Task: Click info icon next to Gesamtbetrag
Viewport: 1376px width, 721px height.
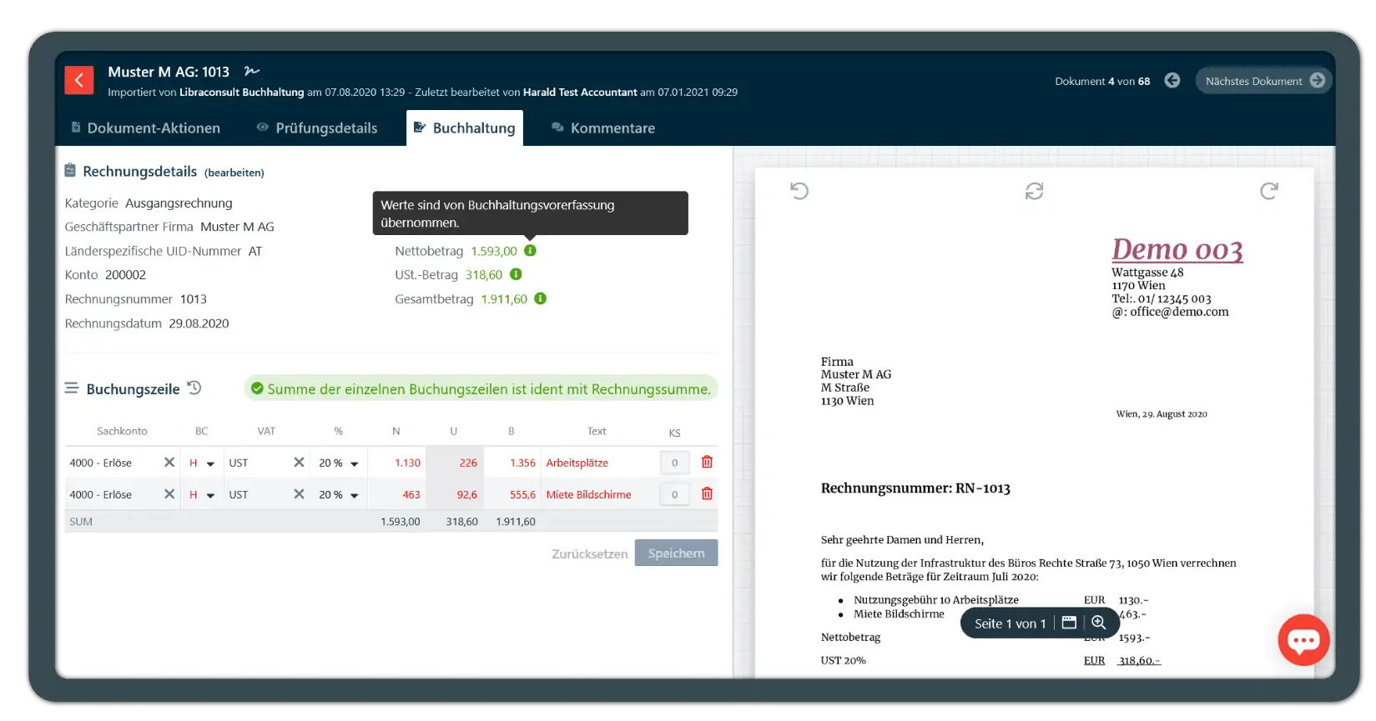Action: (x=541, y=298)
